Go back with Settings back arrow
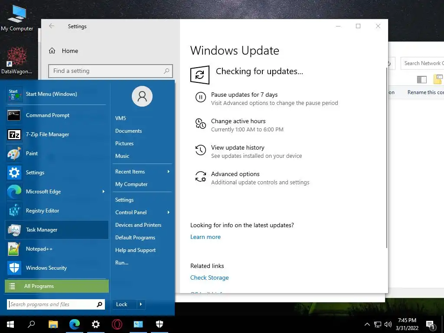Viewport: 444px width, 333px height. click(51, 26)
